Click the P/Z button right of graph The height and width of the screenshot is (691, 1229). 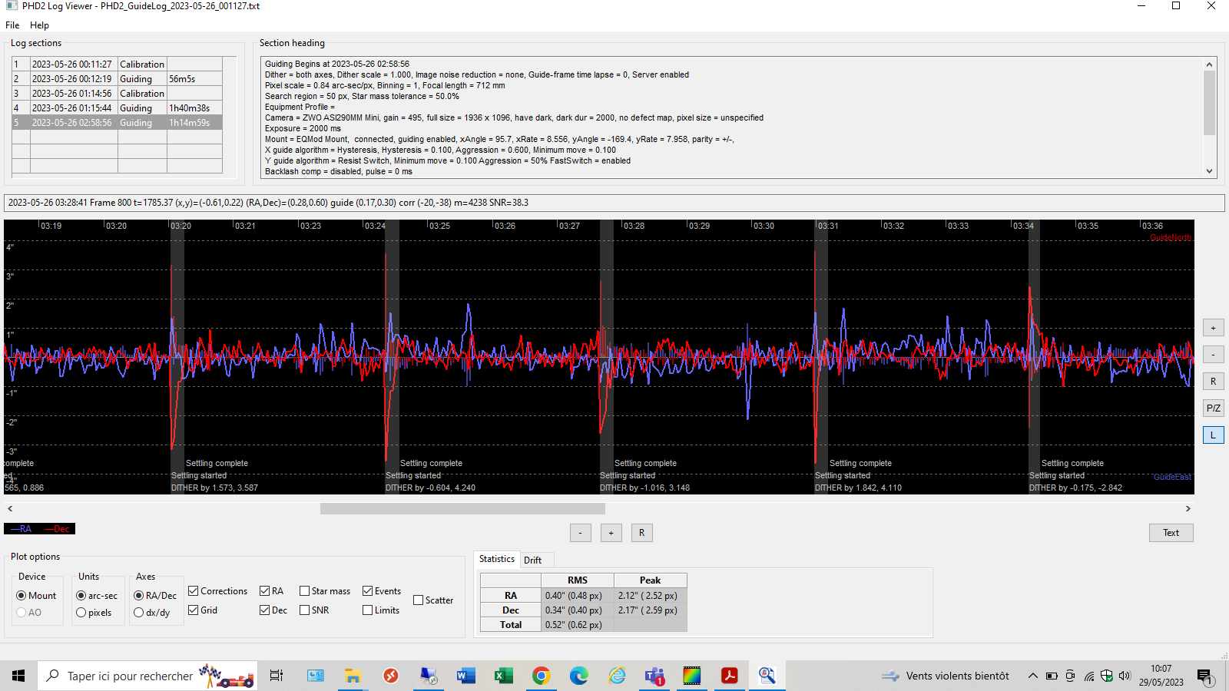(1213, 408)
